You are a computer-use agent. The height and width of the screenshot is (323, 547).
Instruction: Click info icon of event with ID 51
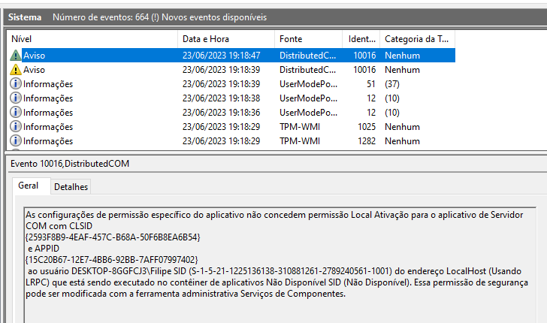(15, 83)
